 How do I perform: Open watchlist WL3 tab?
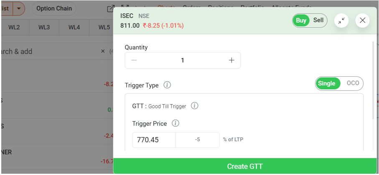tap(44, 27)
